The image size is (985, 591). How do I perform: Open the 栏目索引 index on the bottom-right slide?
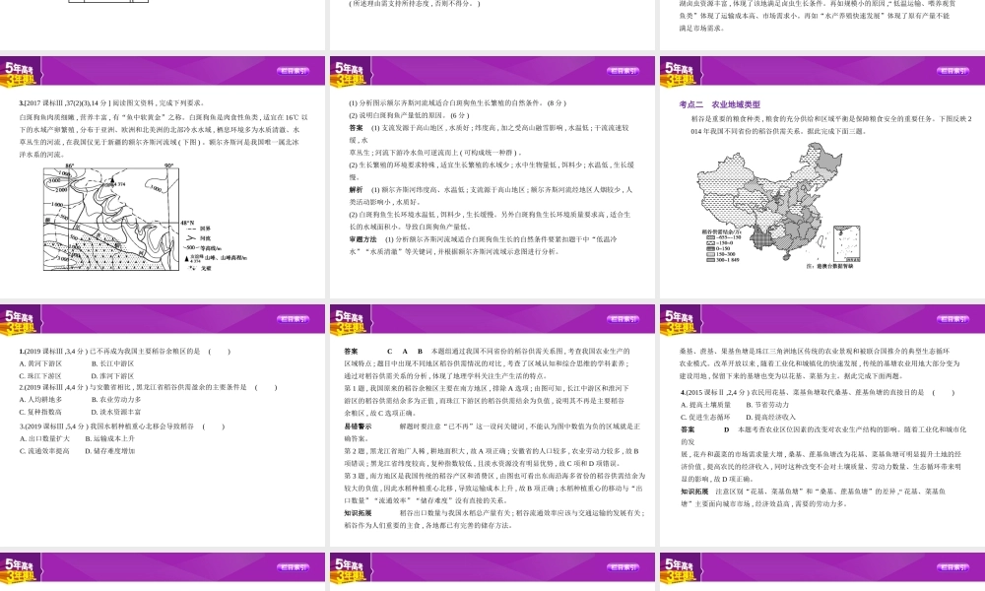click(952, 320)
